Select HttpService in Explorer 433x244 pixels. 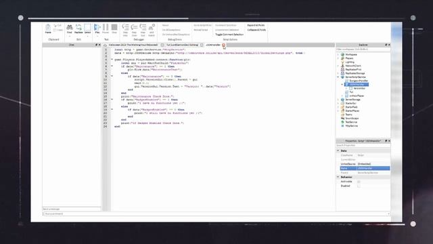click(351, 125)
